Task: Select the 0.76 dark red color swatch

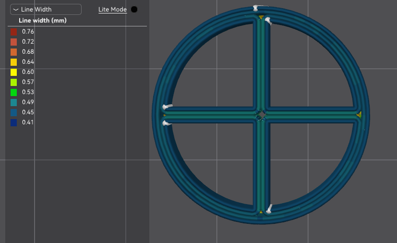Action: point(13,32)
